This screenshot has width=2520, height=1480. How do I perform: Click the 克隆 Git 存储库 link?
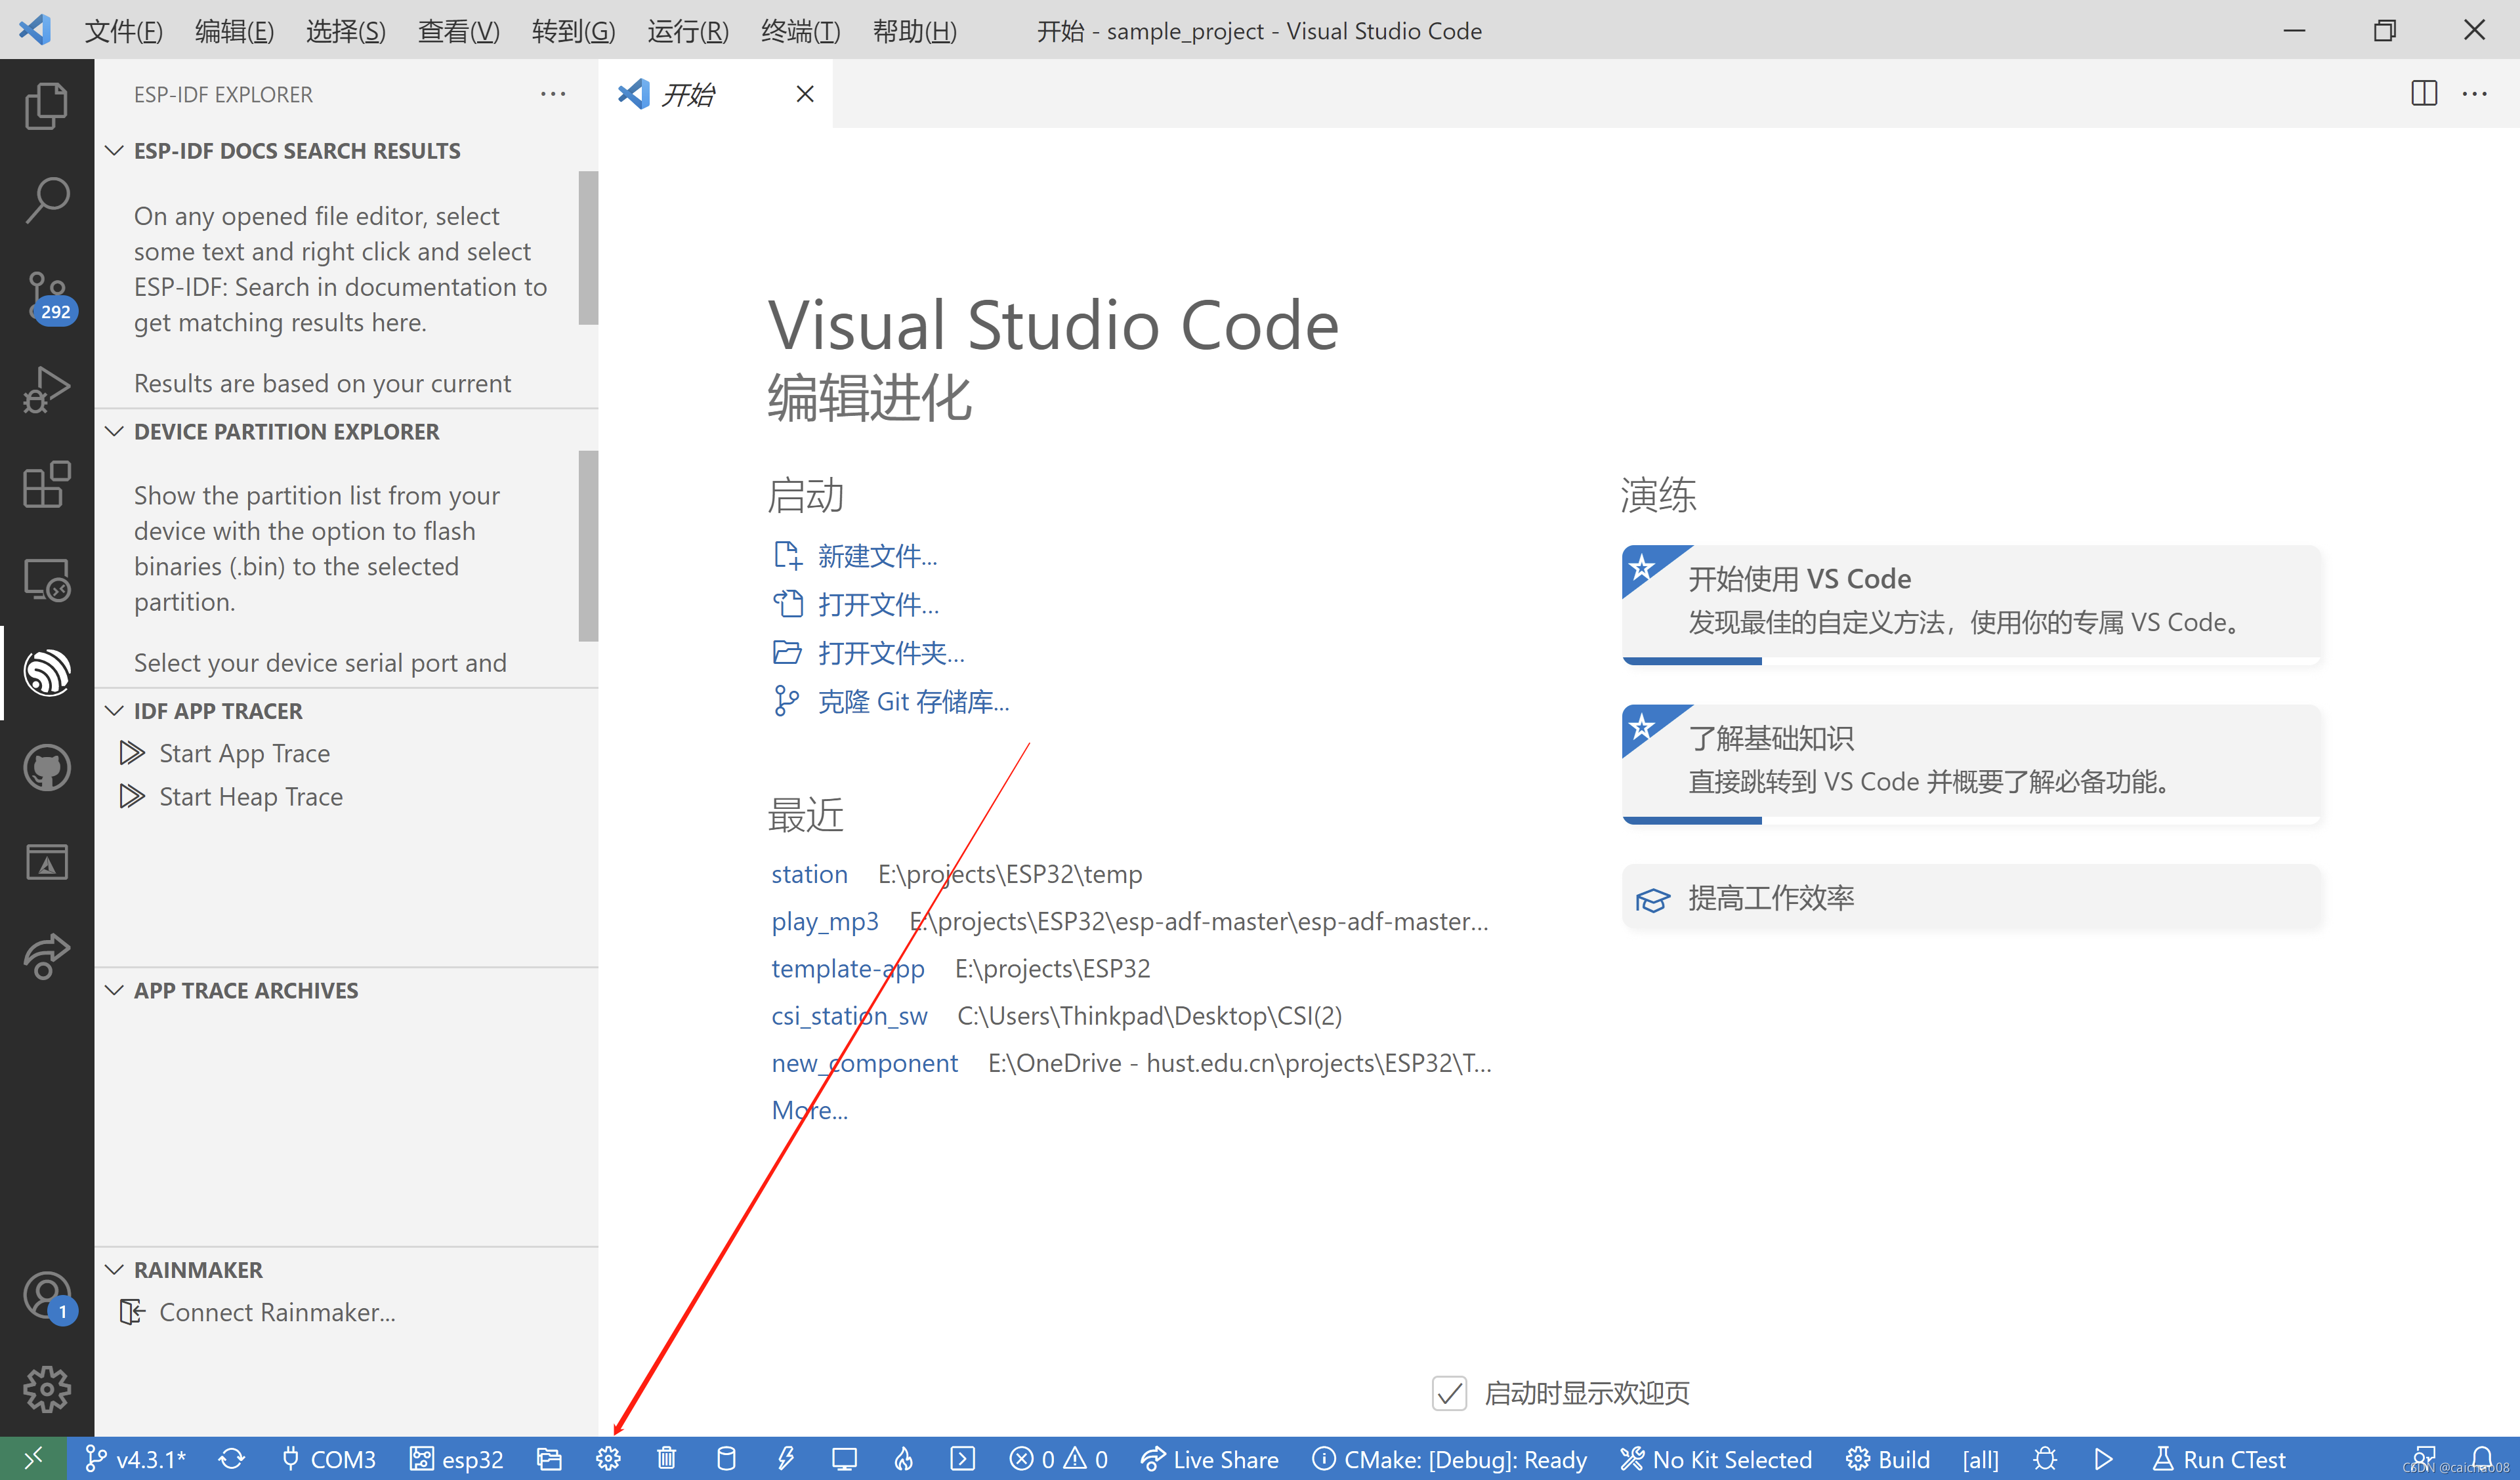[912, 702]
